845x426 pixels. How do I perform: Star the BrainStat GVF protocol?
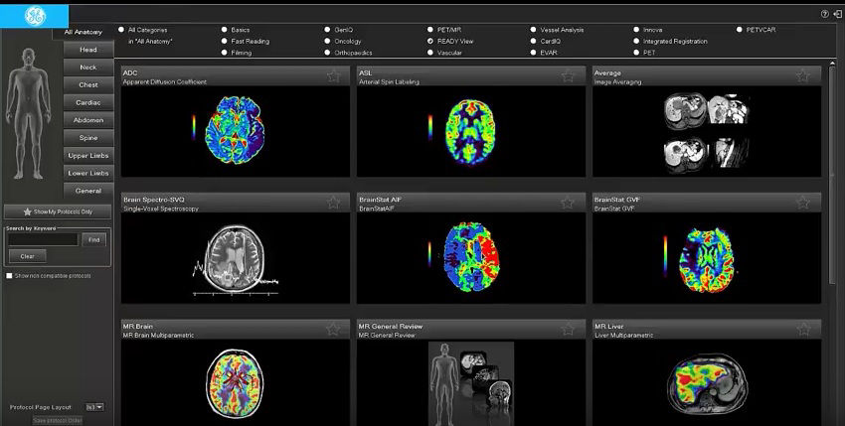(x=803, y=203)
